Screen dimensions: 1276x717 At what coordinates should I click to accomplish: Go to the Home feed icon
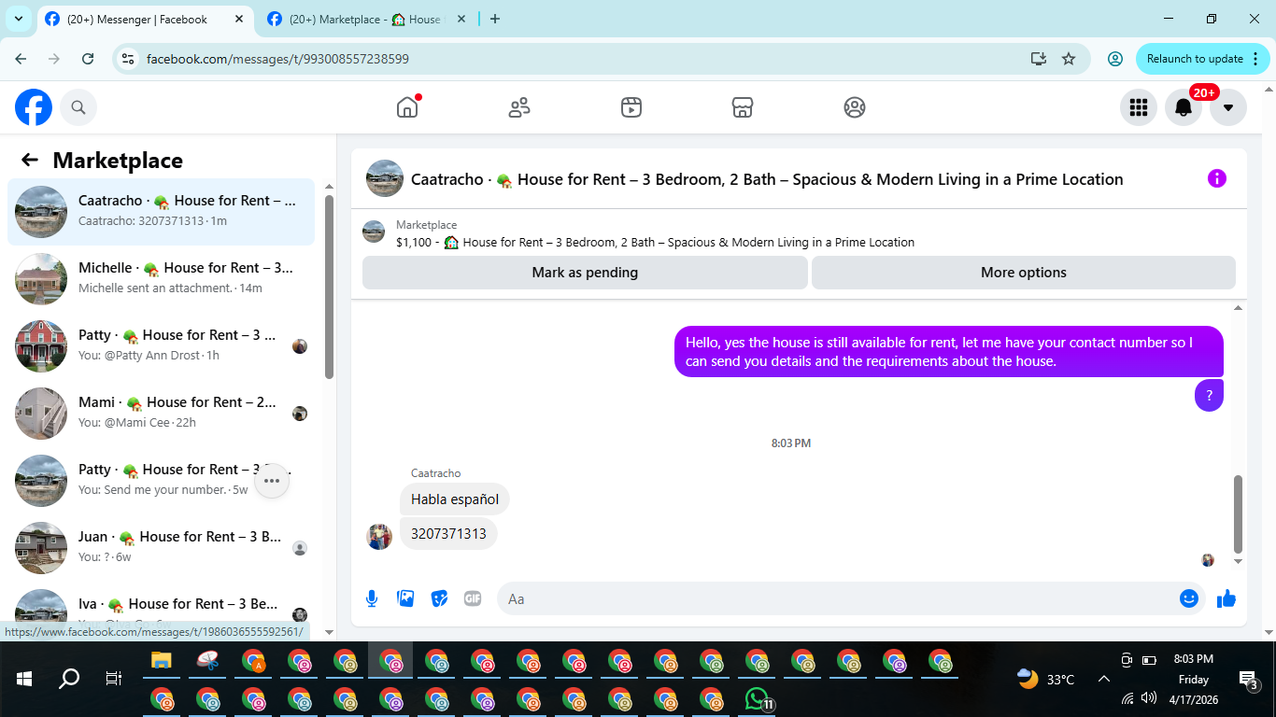[407, 107]
